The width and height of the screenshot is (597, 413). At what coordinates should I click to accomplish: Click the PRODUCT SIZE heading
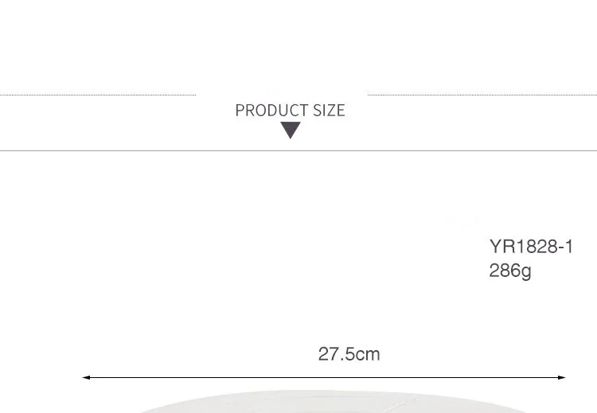(x=290, y=111)
